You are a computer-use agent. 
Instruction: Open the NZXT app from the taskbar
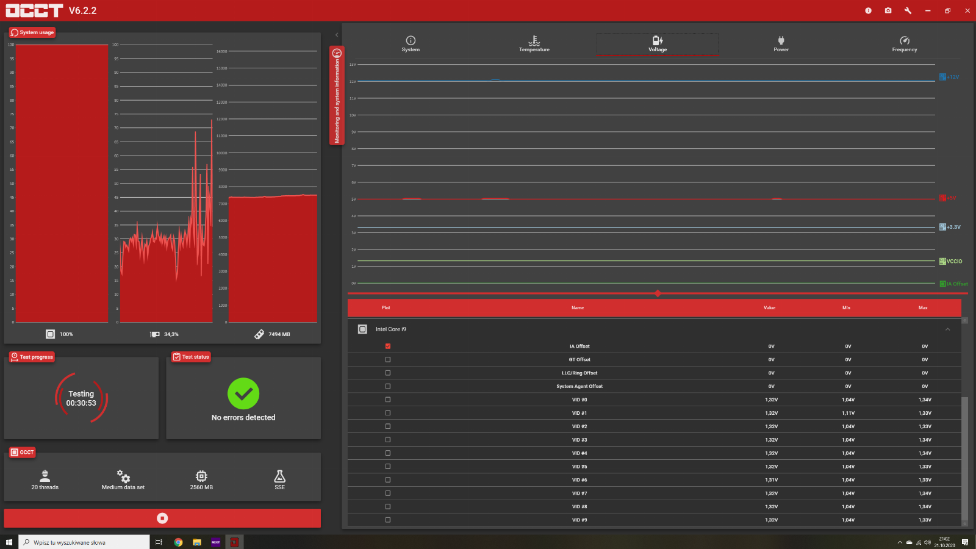[216, 542]
